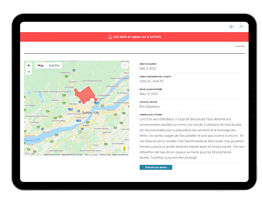Select the Map view tab
The image size is (262, 203).
(40, 66)
